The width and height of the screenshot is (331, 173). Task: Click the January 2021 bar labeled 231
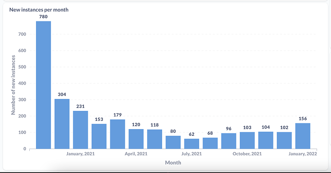(81, 130)
